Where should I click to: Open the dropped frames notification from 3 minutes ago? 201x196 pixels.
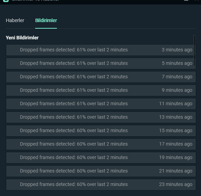(x=101, y=50)
